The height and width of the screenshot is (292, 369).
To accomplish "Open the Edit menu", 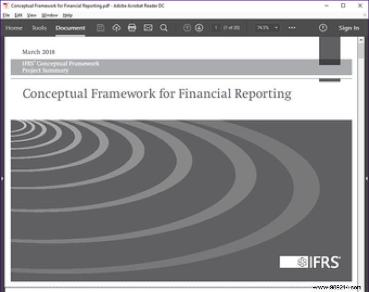I will coord(18,15).
